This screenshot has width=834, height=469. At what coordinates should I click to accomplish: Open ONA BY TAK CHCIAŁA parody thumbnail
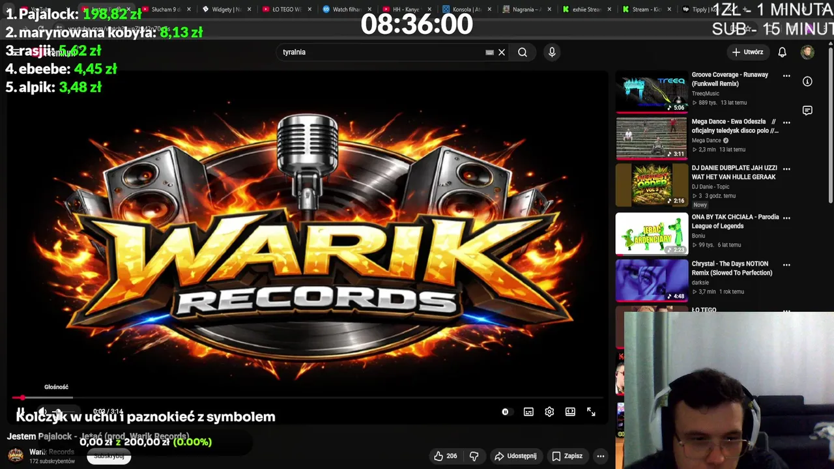coord(652,233)
